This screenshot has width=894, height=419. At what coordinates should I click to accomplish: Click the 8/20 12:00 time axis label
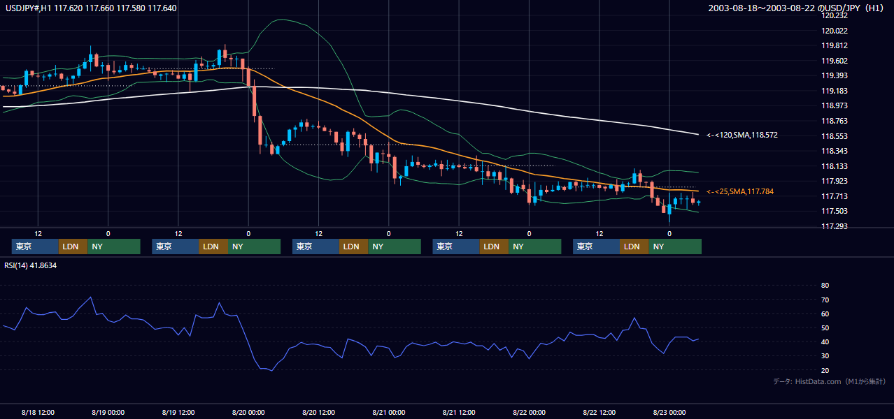point(318,412)
